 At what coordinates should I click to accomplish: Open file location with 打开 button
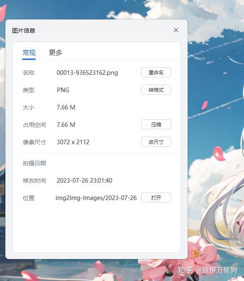(156, 198)
